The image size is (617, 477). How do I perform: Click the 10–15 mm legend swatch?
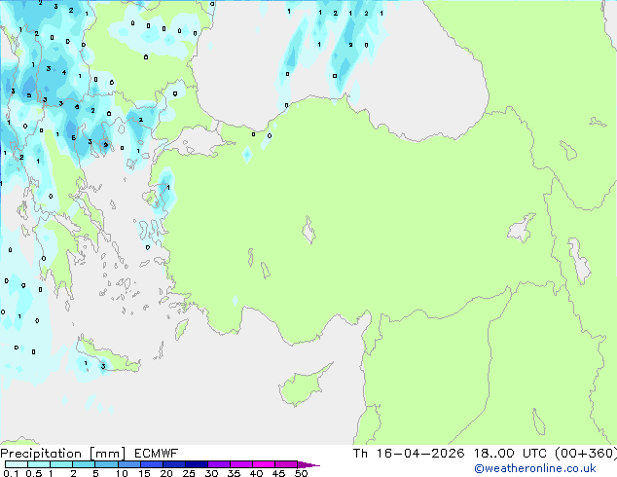129,464
